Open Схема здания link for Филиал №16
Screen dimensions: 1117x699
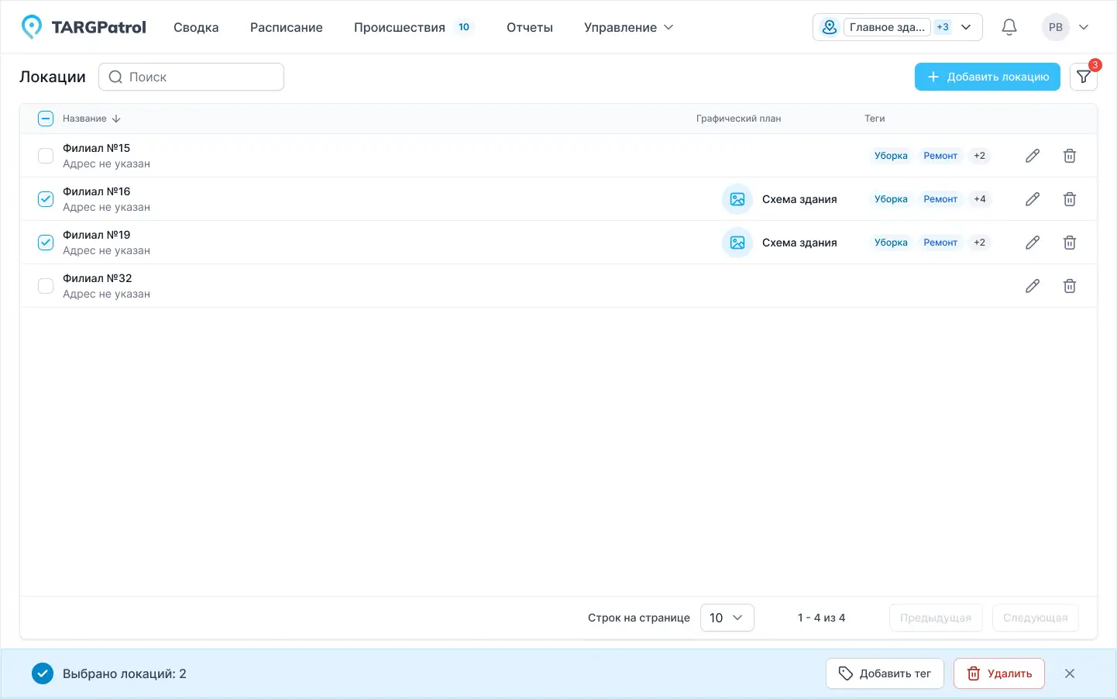coord(799,199)
